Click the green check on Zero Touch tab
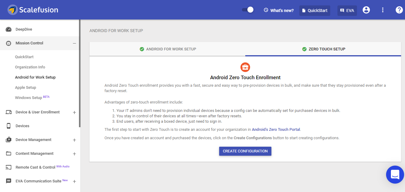Viewport: 405px width, 192px height. tap(304, 49)
